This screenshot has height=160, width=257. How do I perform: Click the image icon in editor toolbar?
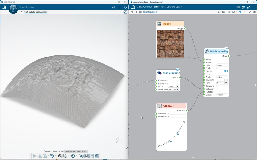233,12
